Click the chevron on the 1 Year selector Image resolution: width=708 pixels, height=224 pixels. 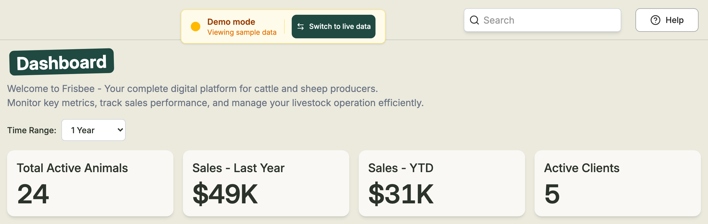(120, 130)
